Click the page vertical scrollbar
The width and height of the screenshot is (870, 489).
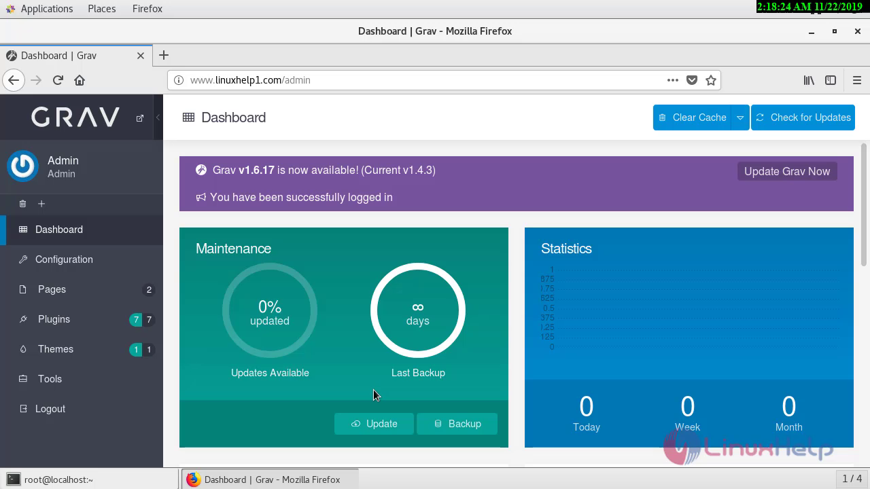pyautogui.click(x=865, y=204)
